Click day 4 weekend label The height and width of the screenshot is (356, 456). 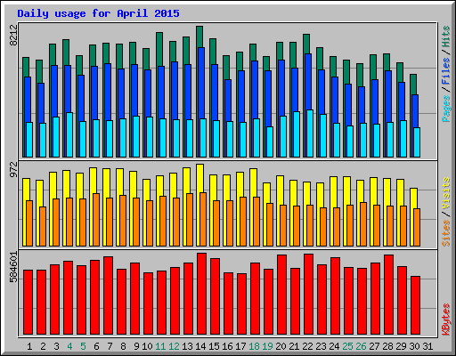pyautogui.click(x=69, y=346)
